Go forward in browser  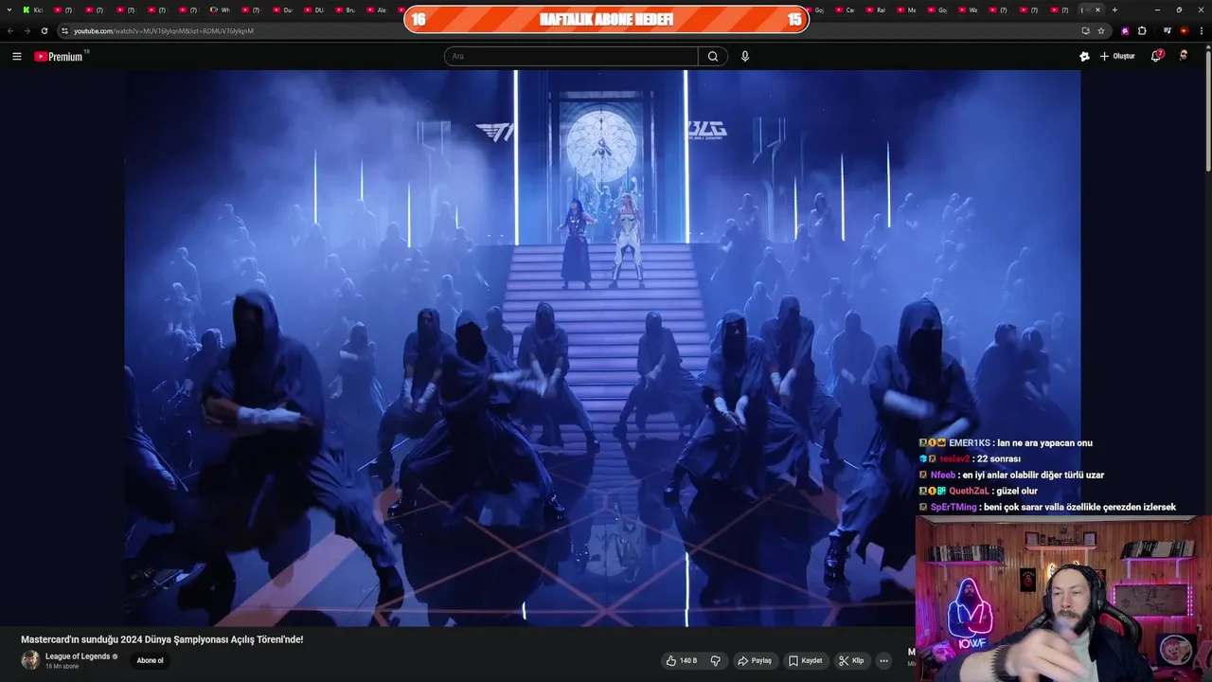pos(27,30)
